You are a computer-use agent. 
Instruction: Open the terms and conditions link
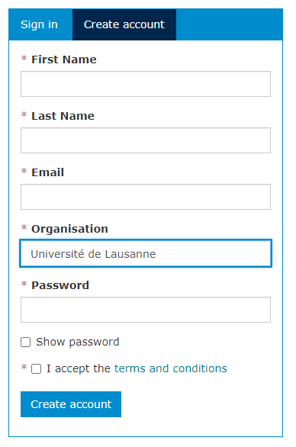(x=171, y=368)
